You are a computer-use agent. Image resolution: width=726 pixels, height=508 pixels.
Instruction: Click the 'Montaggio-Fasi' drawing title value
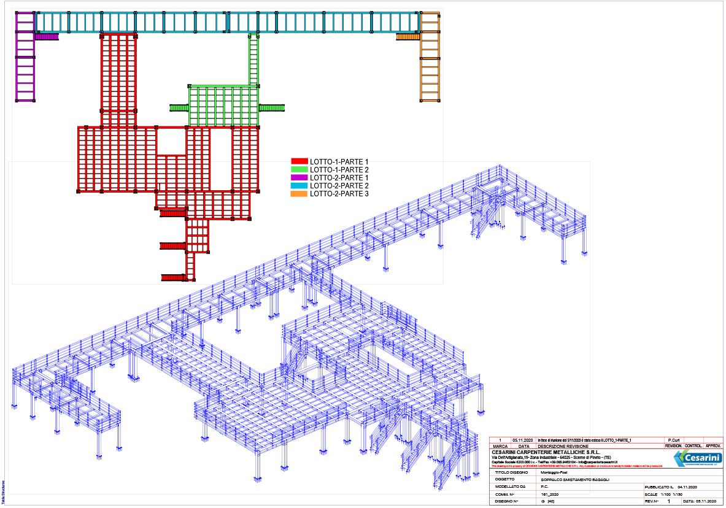click(554, 472)
